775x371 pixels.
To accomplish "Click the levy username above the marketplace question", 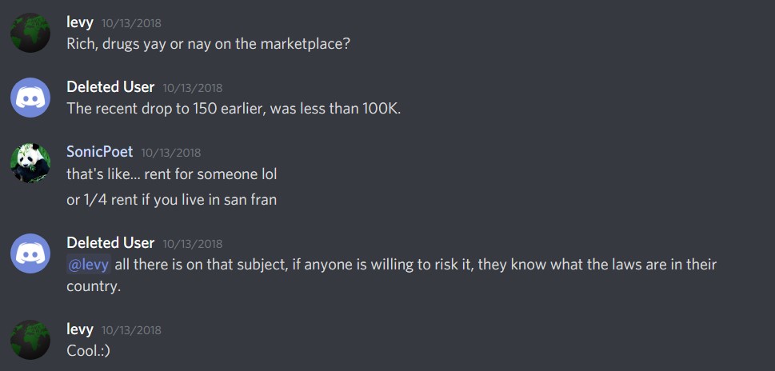I will point(80,22).
